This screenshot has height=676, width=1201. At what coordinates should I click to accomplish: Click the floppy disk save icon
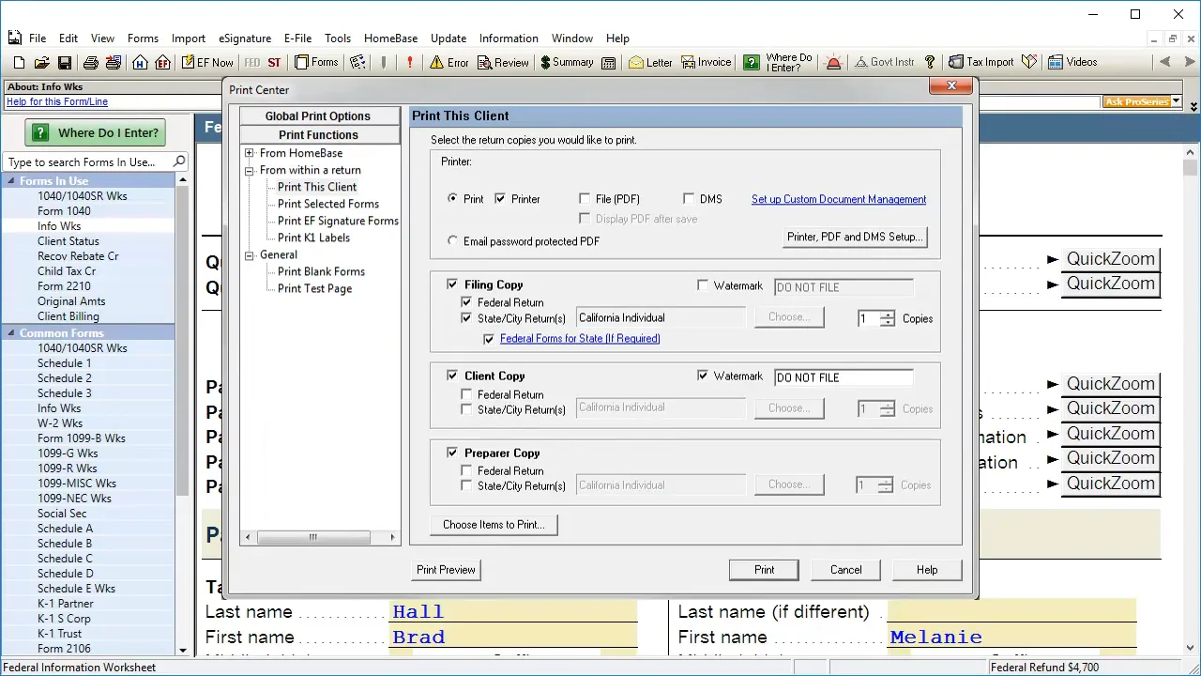tap(64, 63)
